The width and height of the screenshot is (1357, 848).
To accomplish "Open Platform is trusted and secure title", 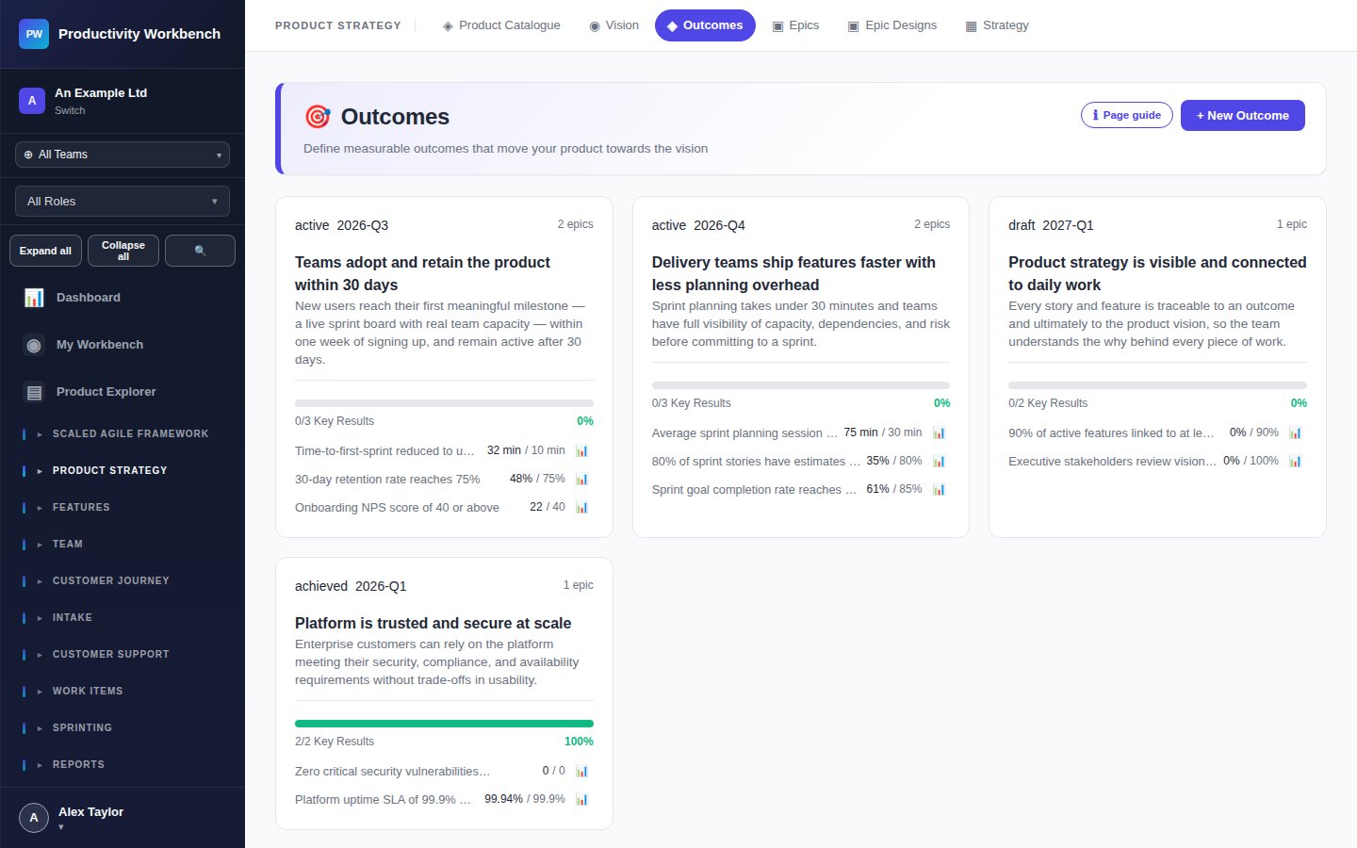I will tap(433, 623).
